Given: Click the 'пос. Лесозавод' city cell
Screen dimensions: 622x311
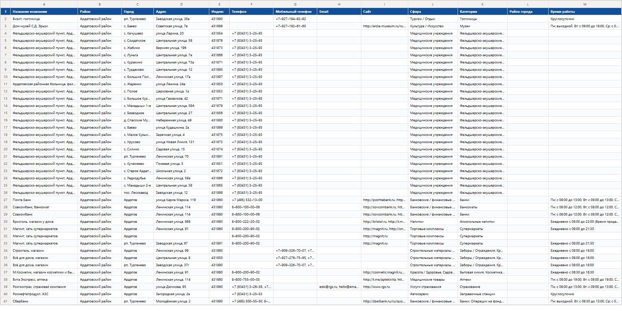Looking at the screenshot, I should [138, 193].
